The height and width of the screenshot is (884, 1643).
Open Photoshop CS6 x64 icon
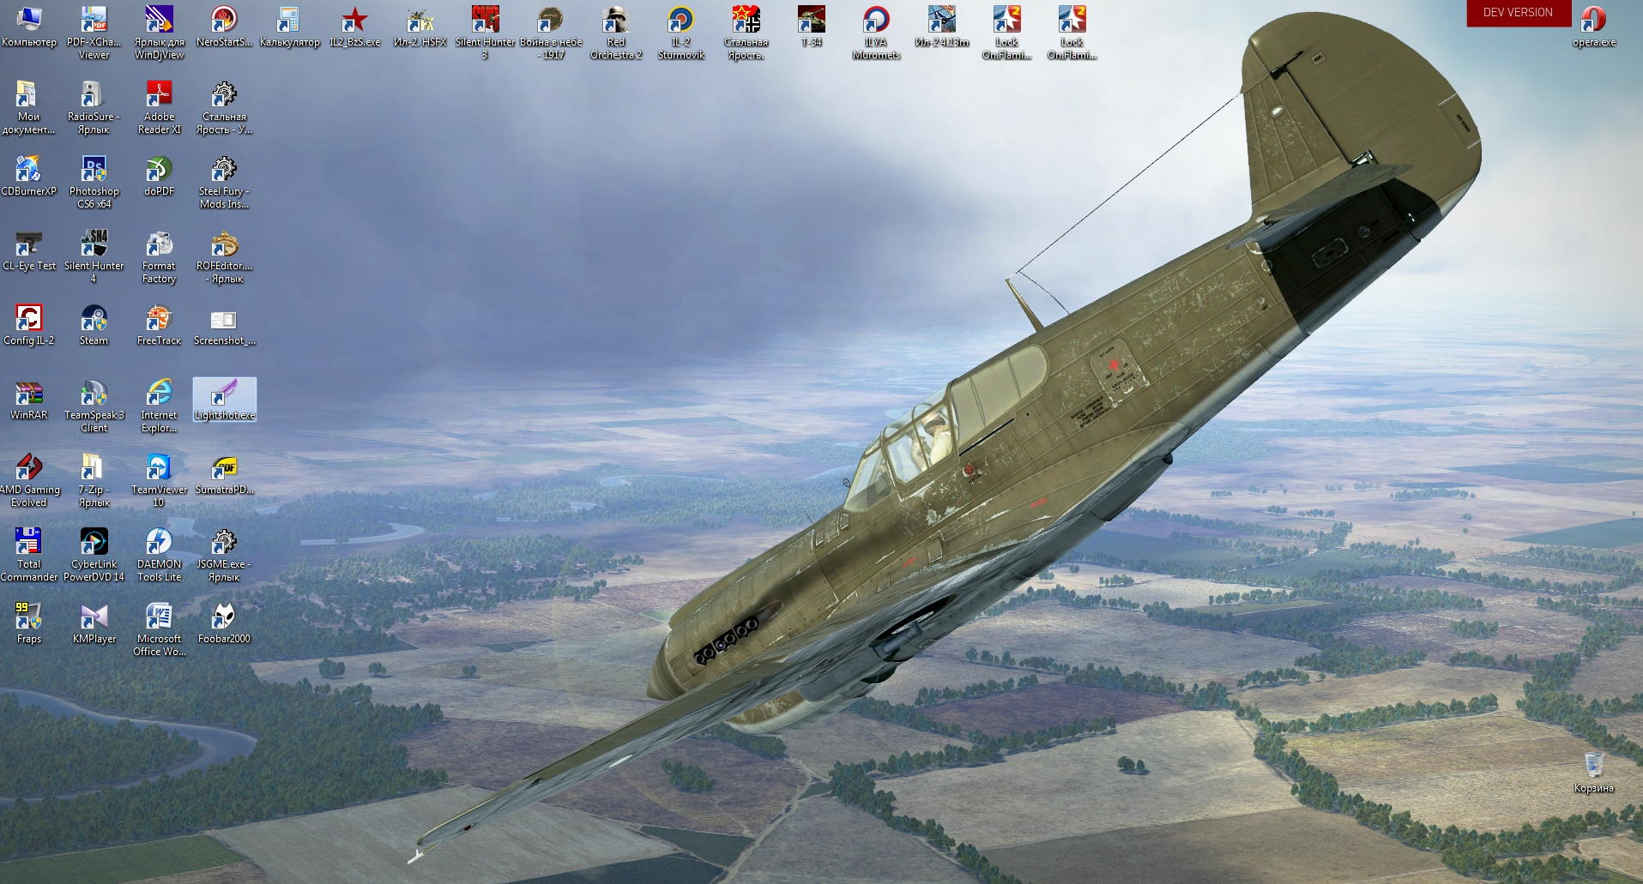pyautogui.click(x=94, y=181)
